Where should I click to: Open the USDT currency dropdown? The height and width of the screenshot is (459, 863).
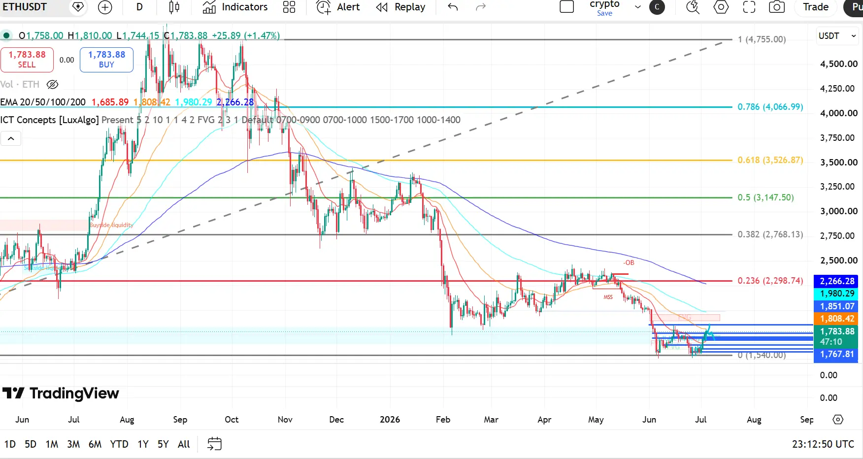(837, 36)
